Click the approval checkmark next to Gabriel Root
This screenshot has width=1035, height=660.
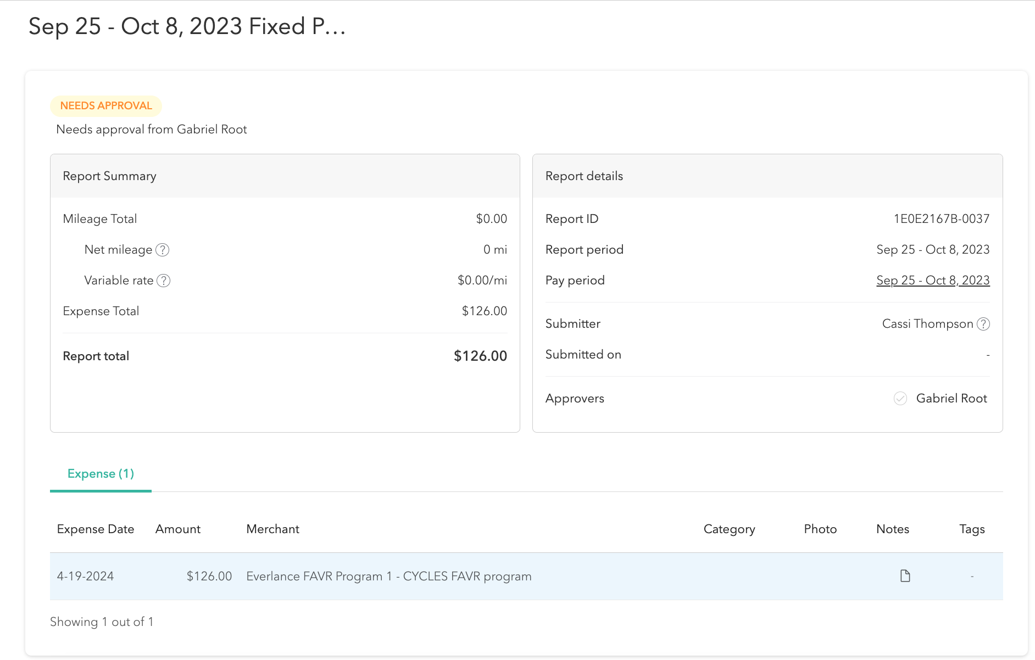tap(900, 399)
